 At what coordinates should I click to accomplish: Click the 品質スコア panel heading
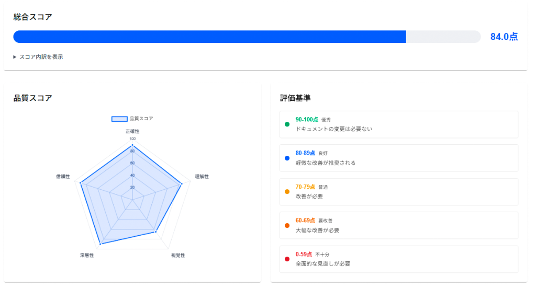pos(32,98)
